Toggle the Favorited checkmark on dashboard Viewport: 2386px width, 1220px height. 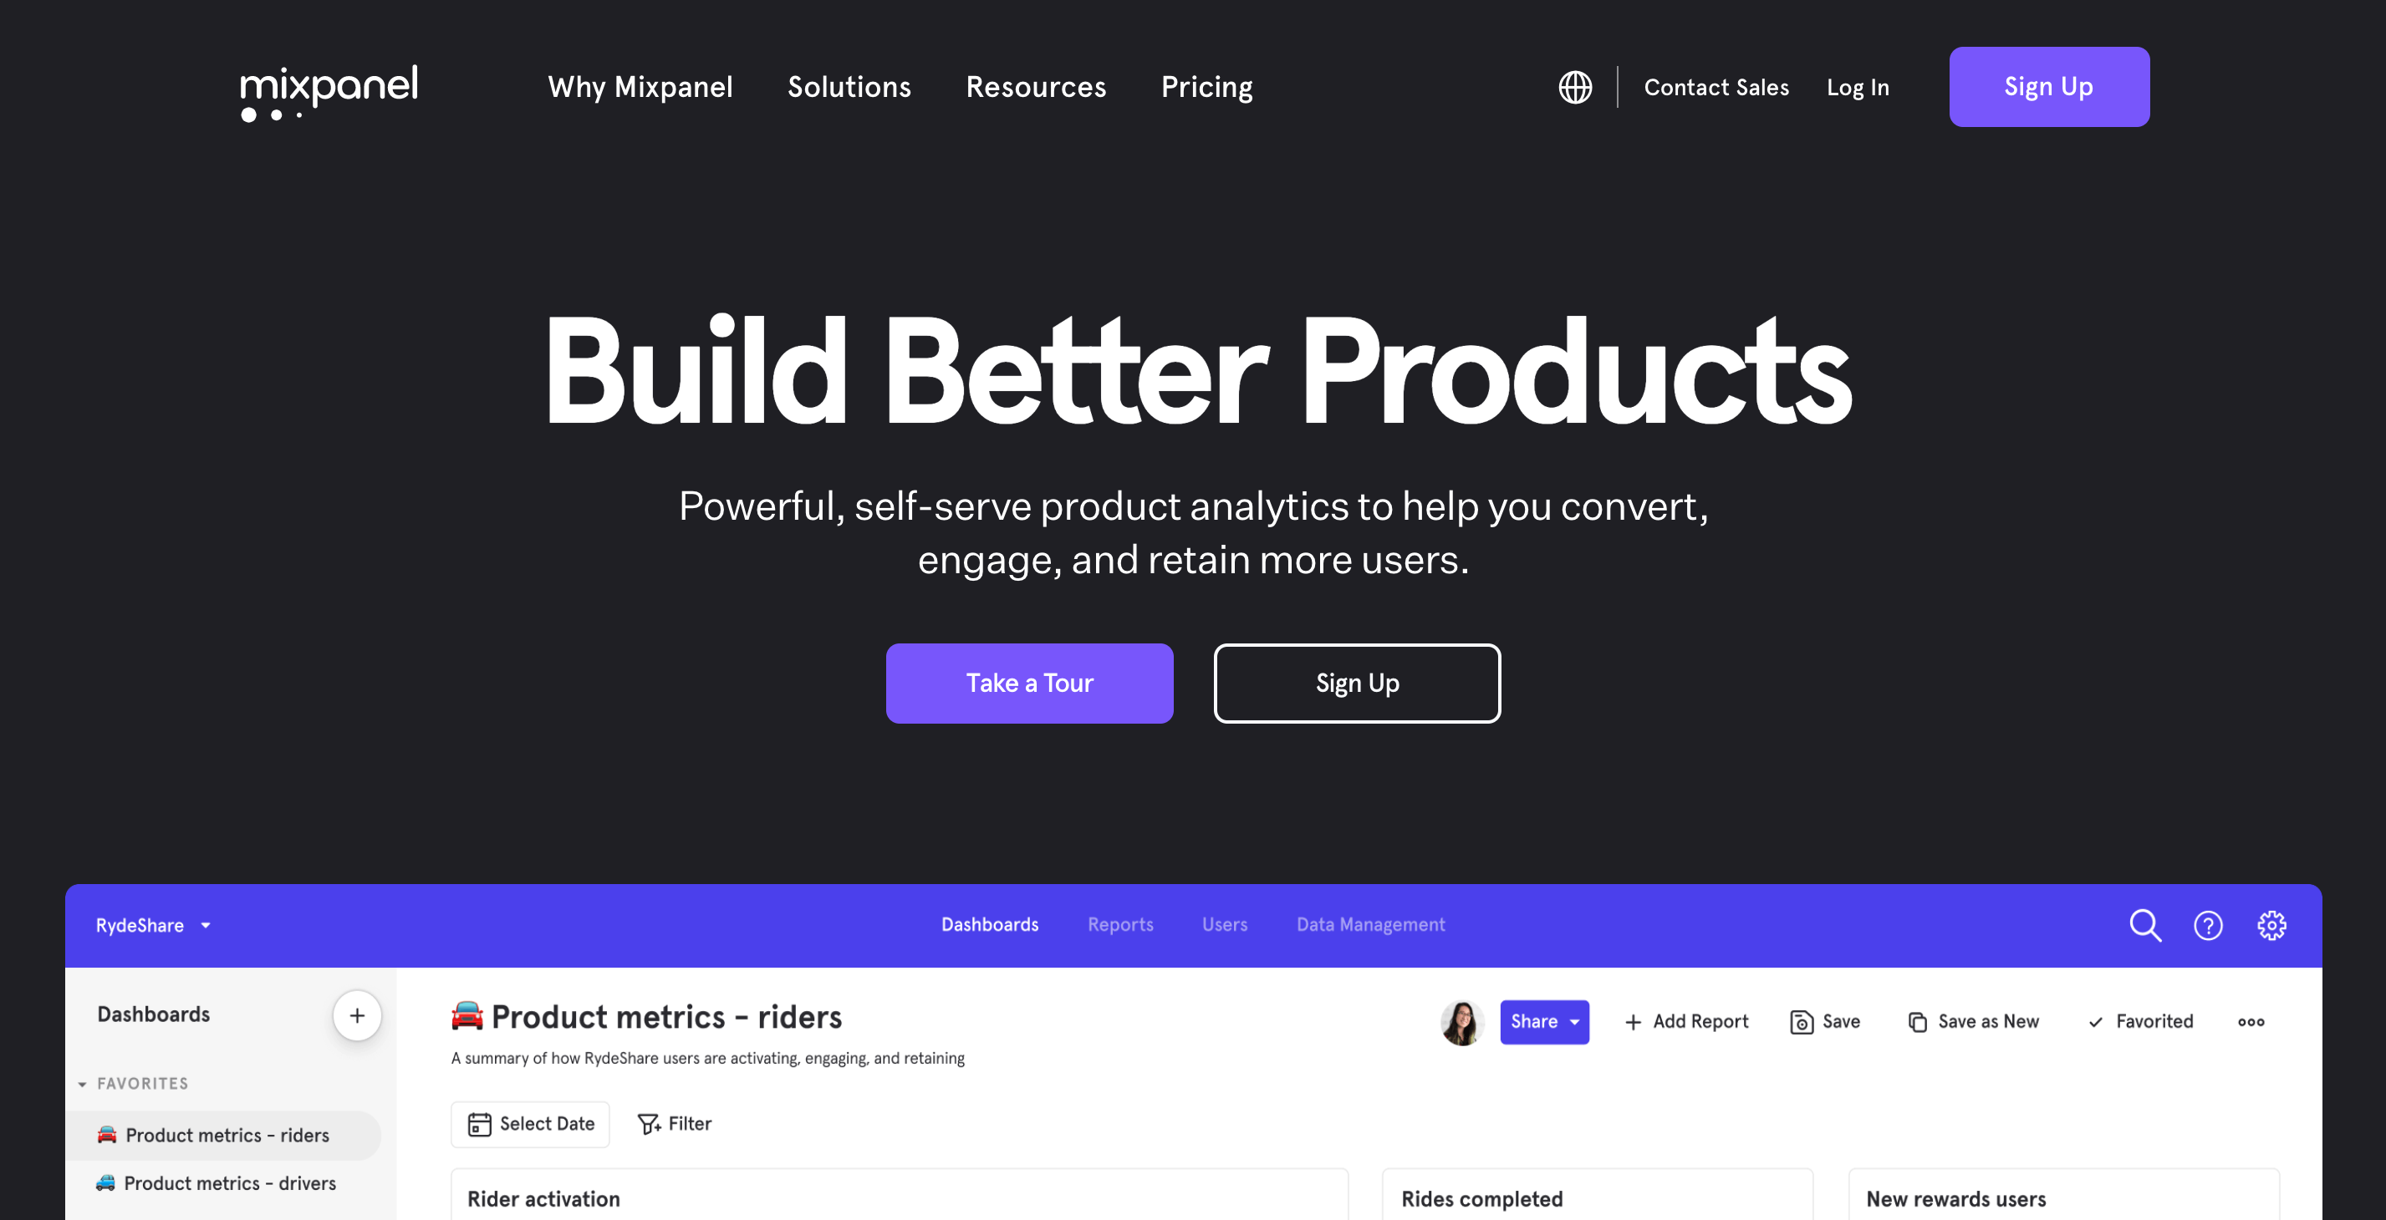2142,1022
